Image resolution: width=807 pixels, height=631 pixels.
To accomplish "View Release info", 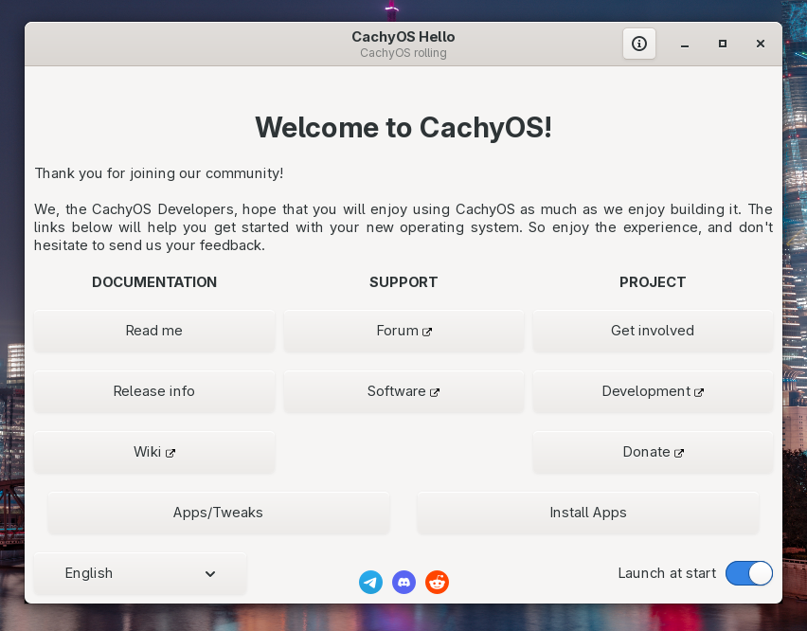I will [x=153, y=391].
